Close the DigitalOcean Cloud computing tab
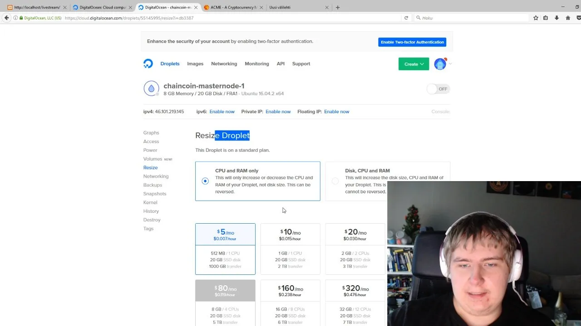This screenshot has width=581, height=326. pyautogui.click(x=130, y=7)
